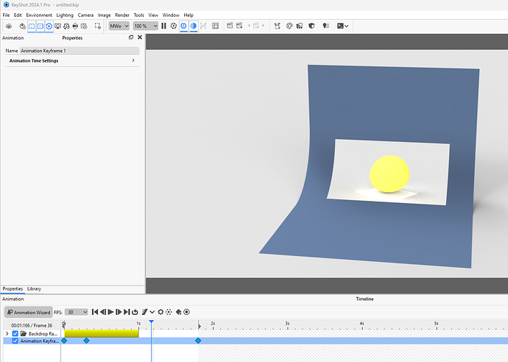Open the Render menu
This screenshot has width=508, height=362.
click(122, 15)
